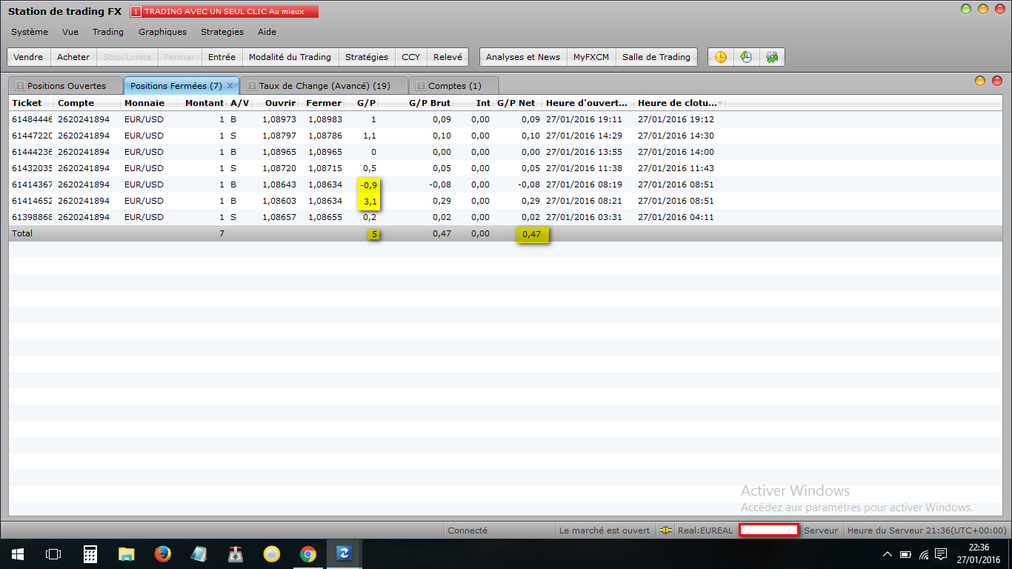Image resolution: width=1012 pixels, height=569 pixels.
Task: Click the highlighted total G/P value 5
Action: 374,234
